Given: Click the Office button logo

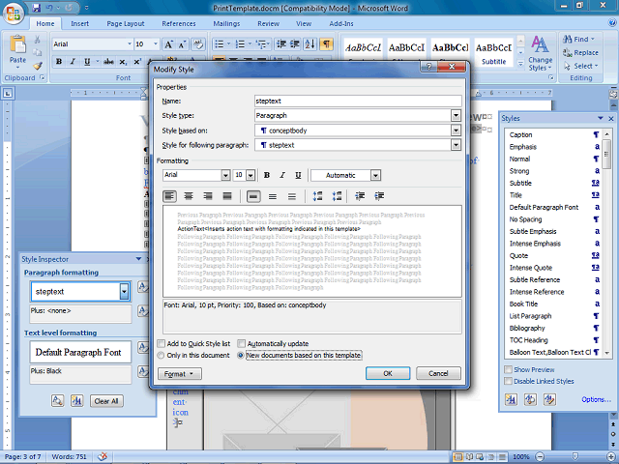Looking at the screenshot, I should pos(13,14).
